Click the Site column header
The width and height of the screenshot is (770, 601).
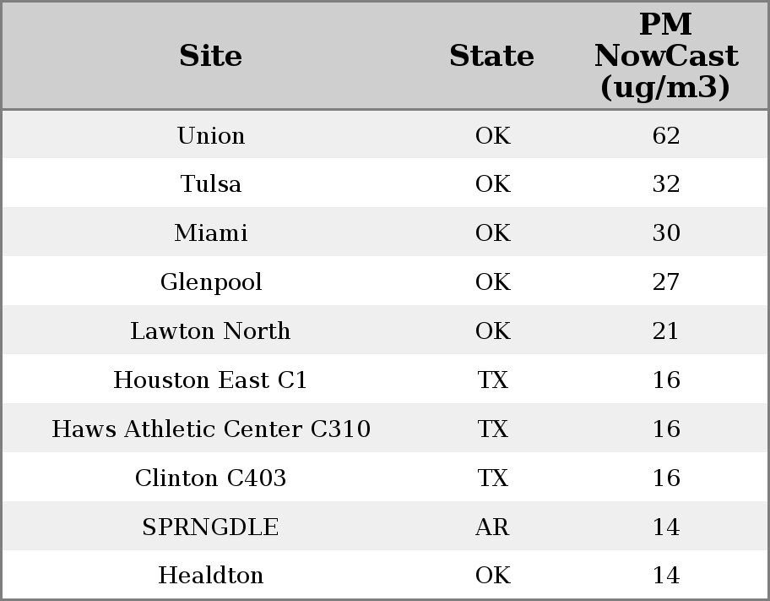pyautogui.click(x=211, y=56)
